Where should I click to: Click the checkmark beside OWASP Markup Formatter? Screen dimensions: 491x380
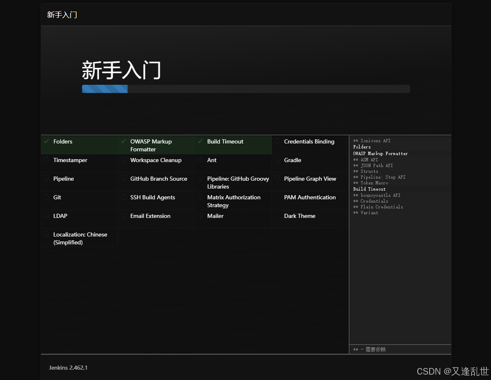123,141
